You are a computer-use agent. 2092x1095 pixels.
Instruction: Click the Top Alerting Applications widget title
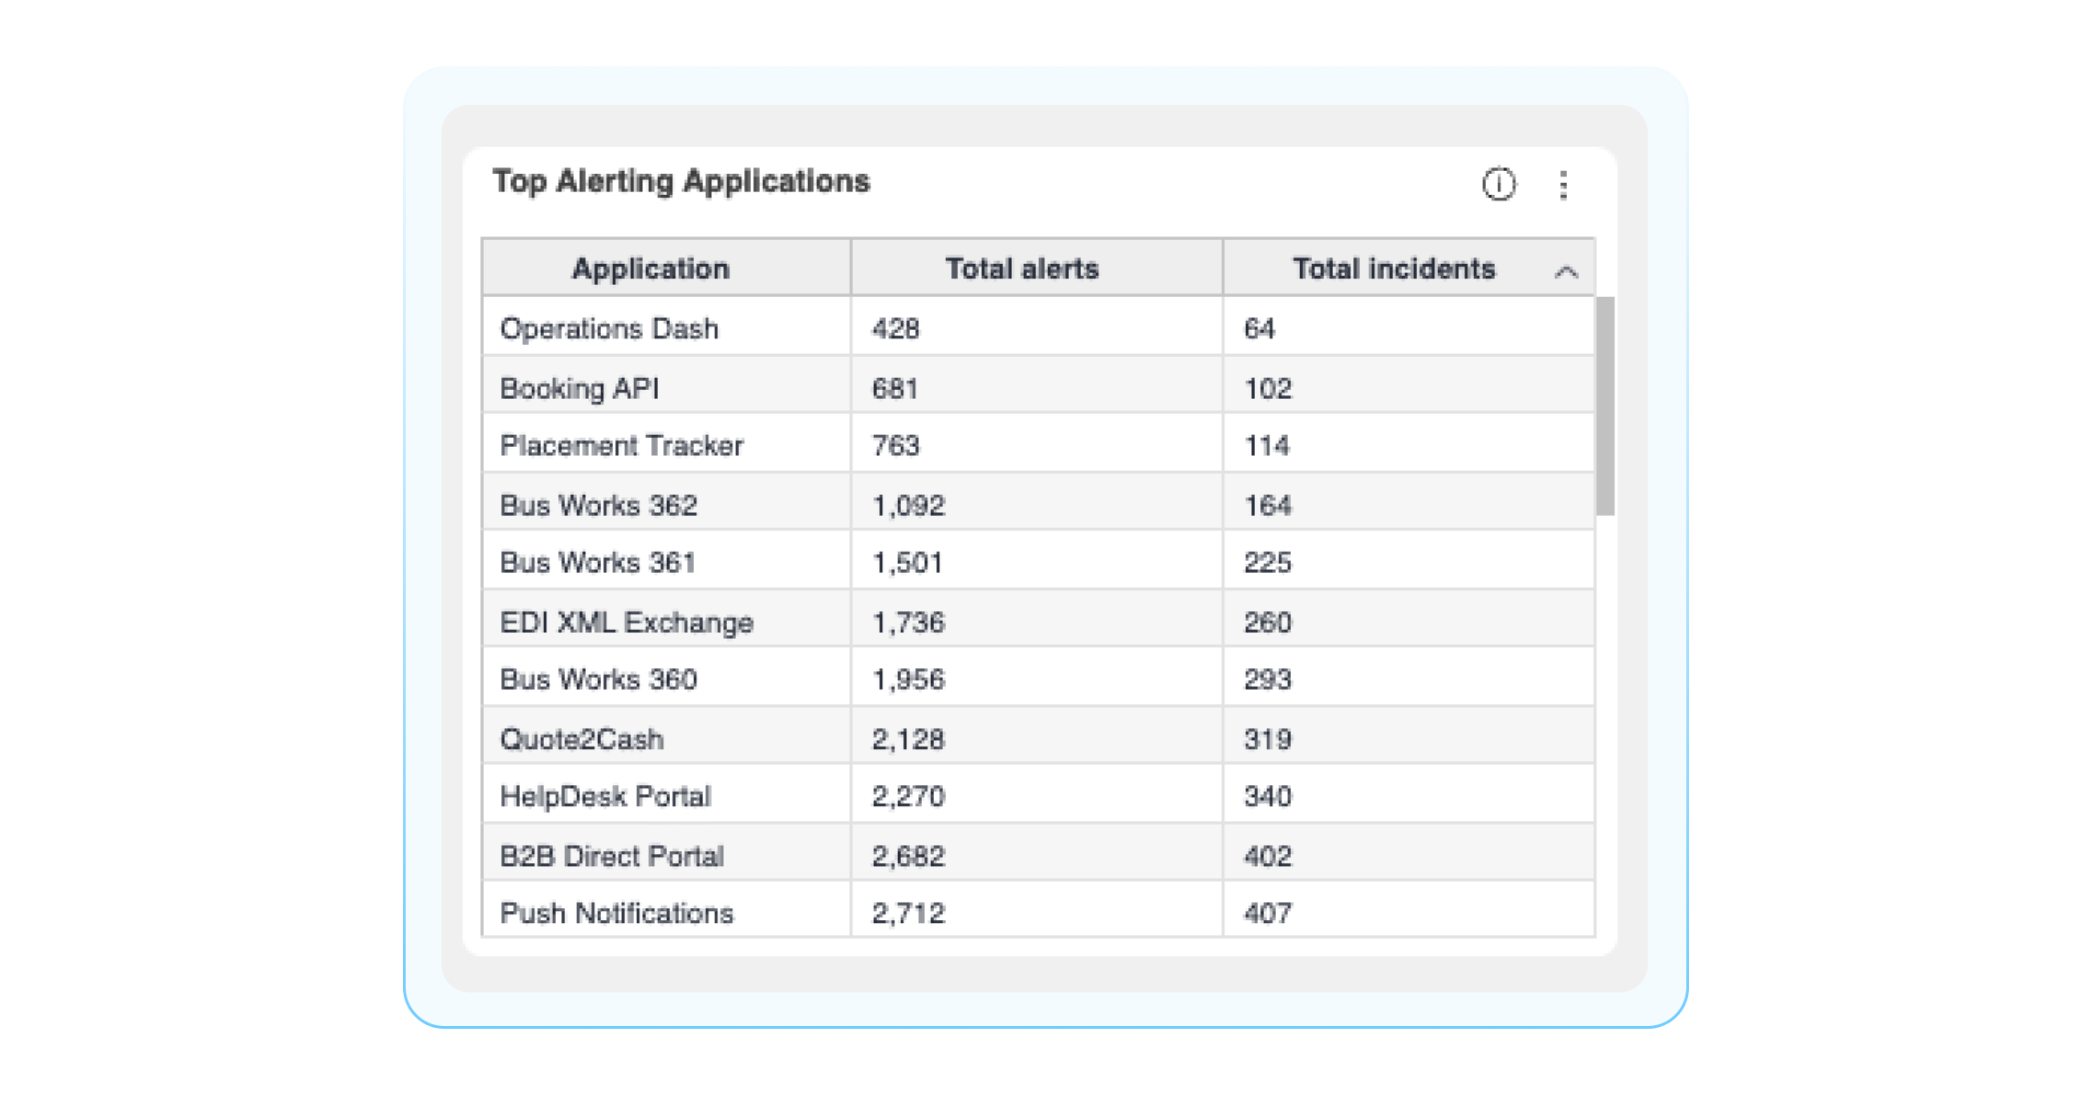[x=681, y=182]
